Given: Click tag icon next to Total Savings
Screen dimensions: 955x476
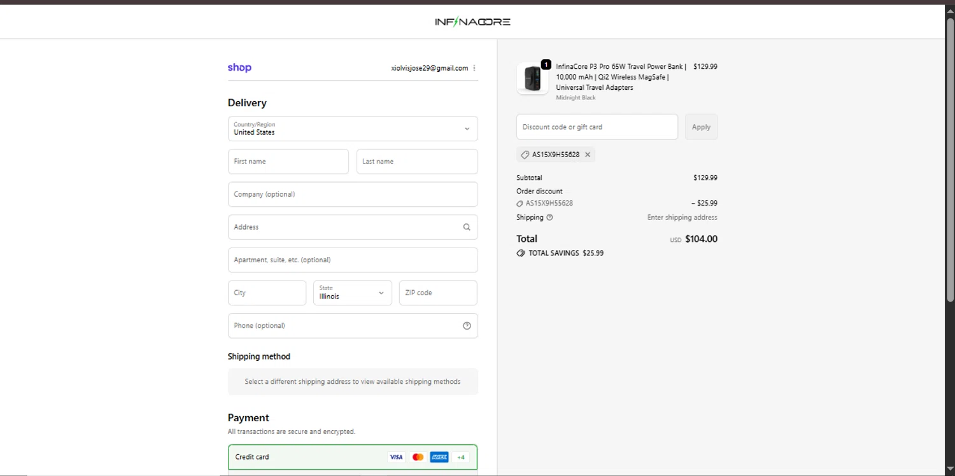Looking at the screenshot, I should click(x=521, y=253).
